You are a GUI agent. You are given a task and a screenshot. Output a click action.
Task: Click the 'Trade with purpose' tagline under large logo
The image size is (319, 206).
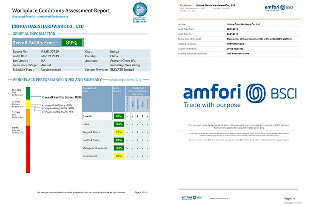(x=212, y=105)
